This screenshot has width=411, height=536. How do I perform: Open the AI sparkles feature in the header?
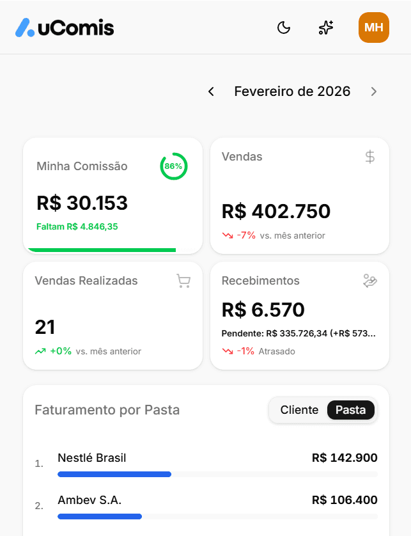[x=326, y=28]
